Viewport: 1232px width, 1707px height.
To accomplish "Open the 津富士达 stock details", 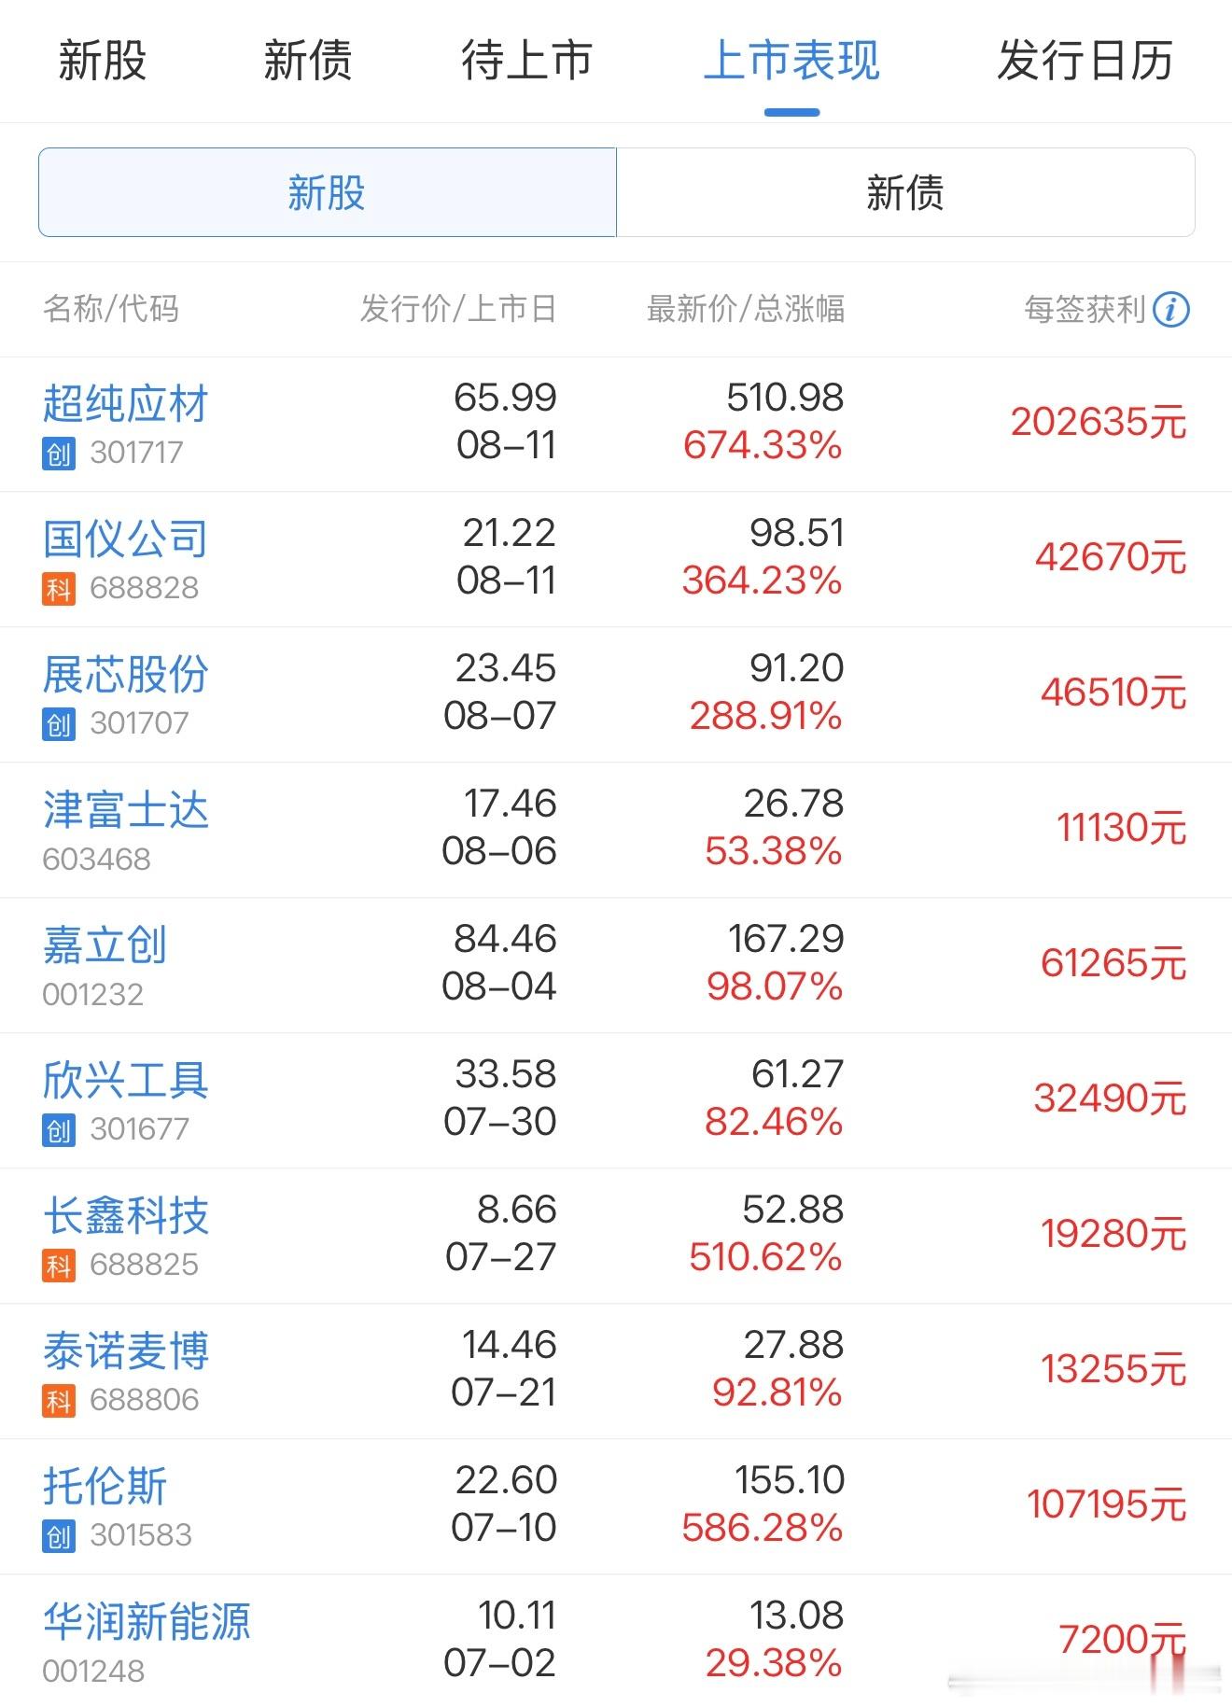I will pyautogui.click(x=125, y=809).
